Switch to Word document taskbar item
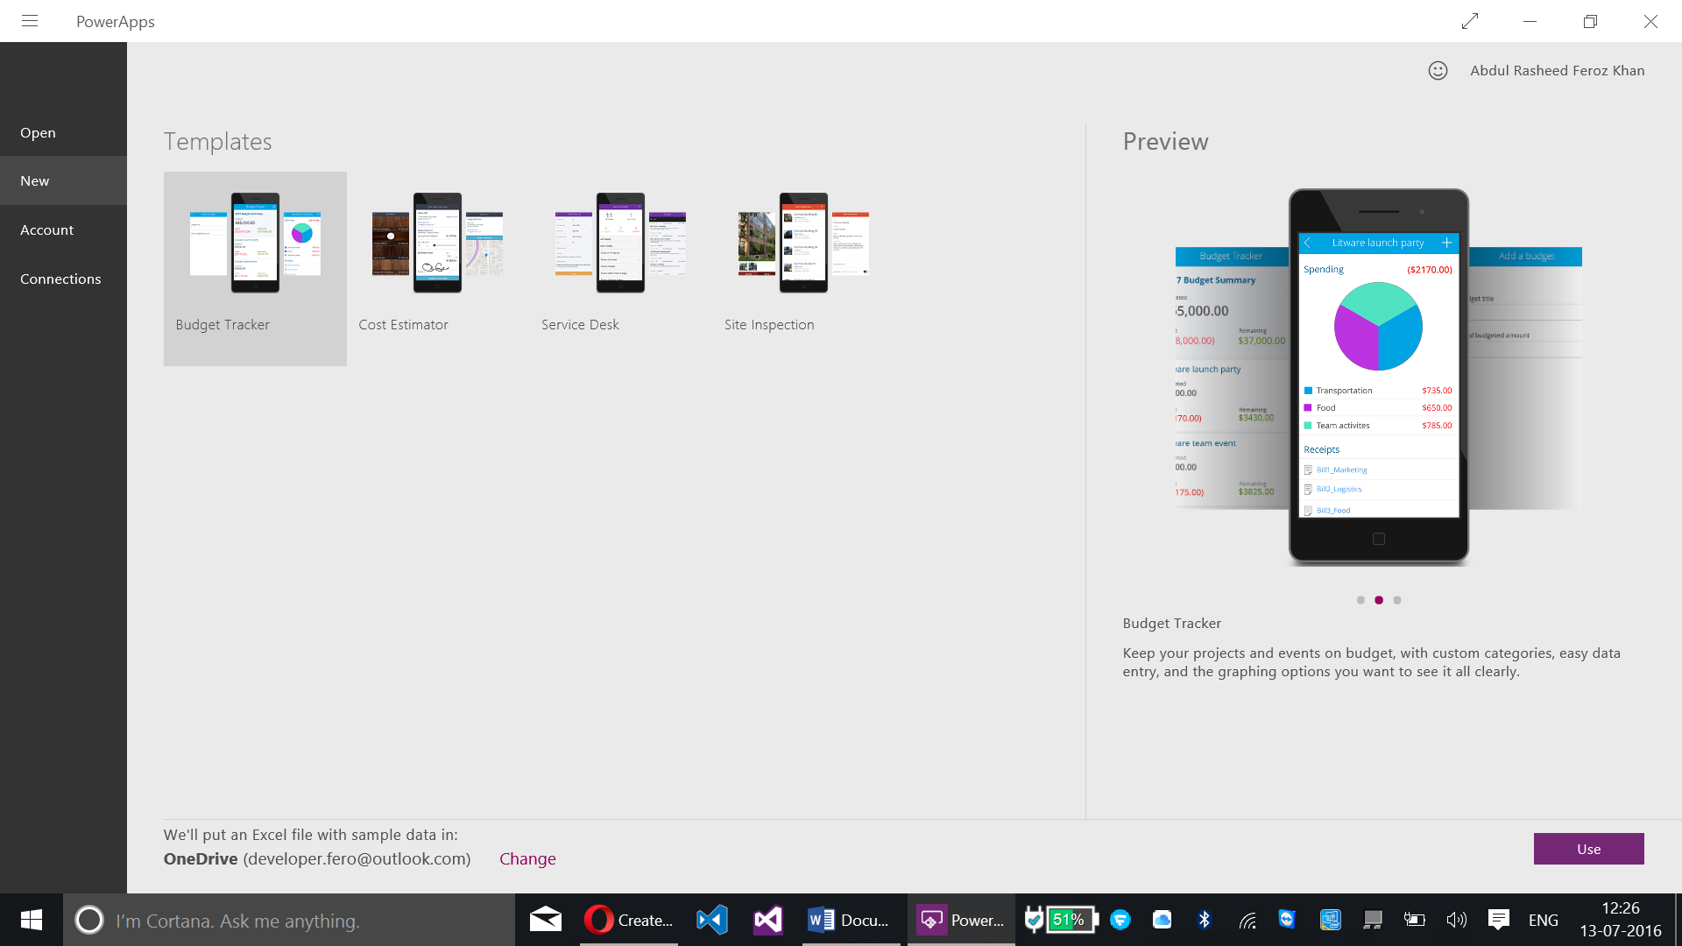The height and width of the screenshot is (946, 1682). [852, 920]
